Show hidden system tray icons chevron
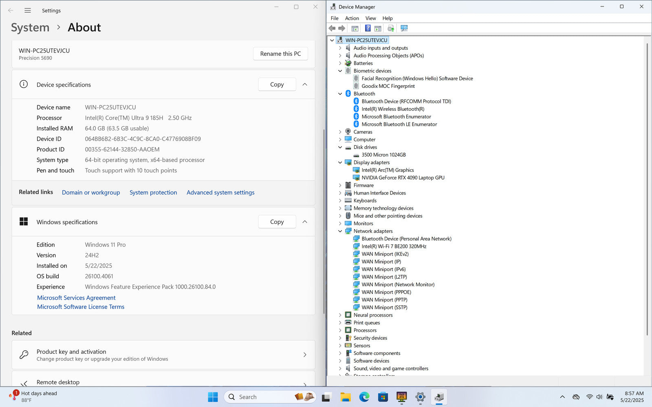 click(x=562, y=397)
